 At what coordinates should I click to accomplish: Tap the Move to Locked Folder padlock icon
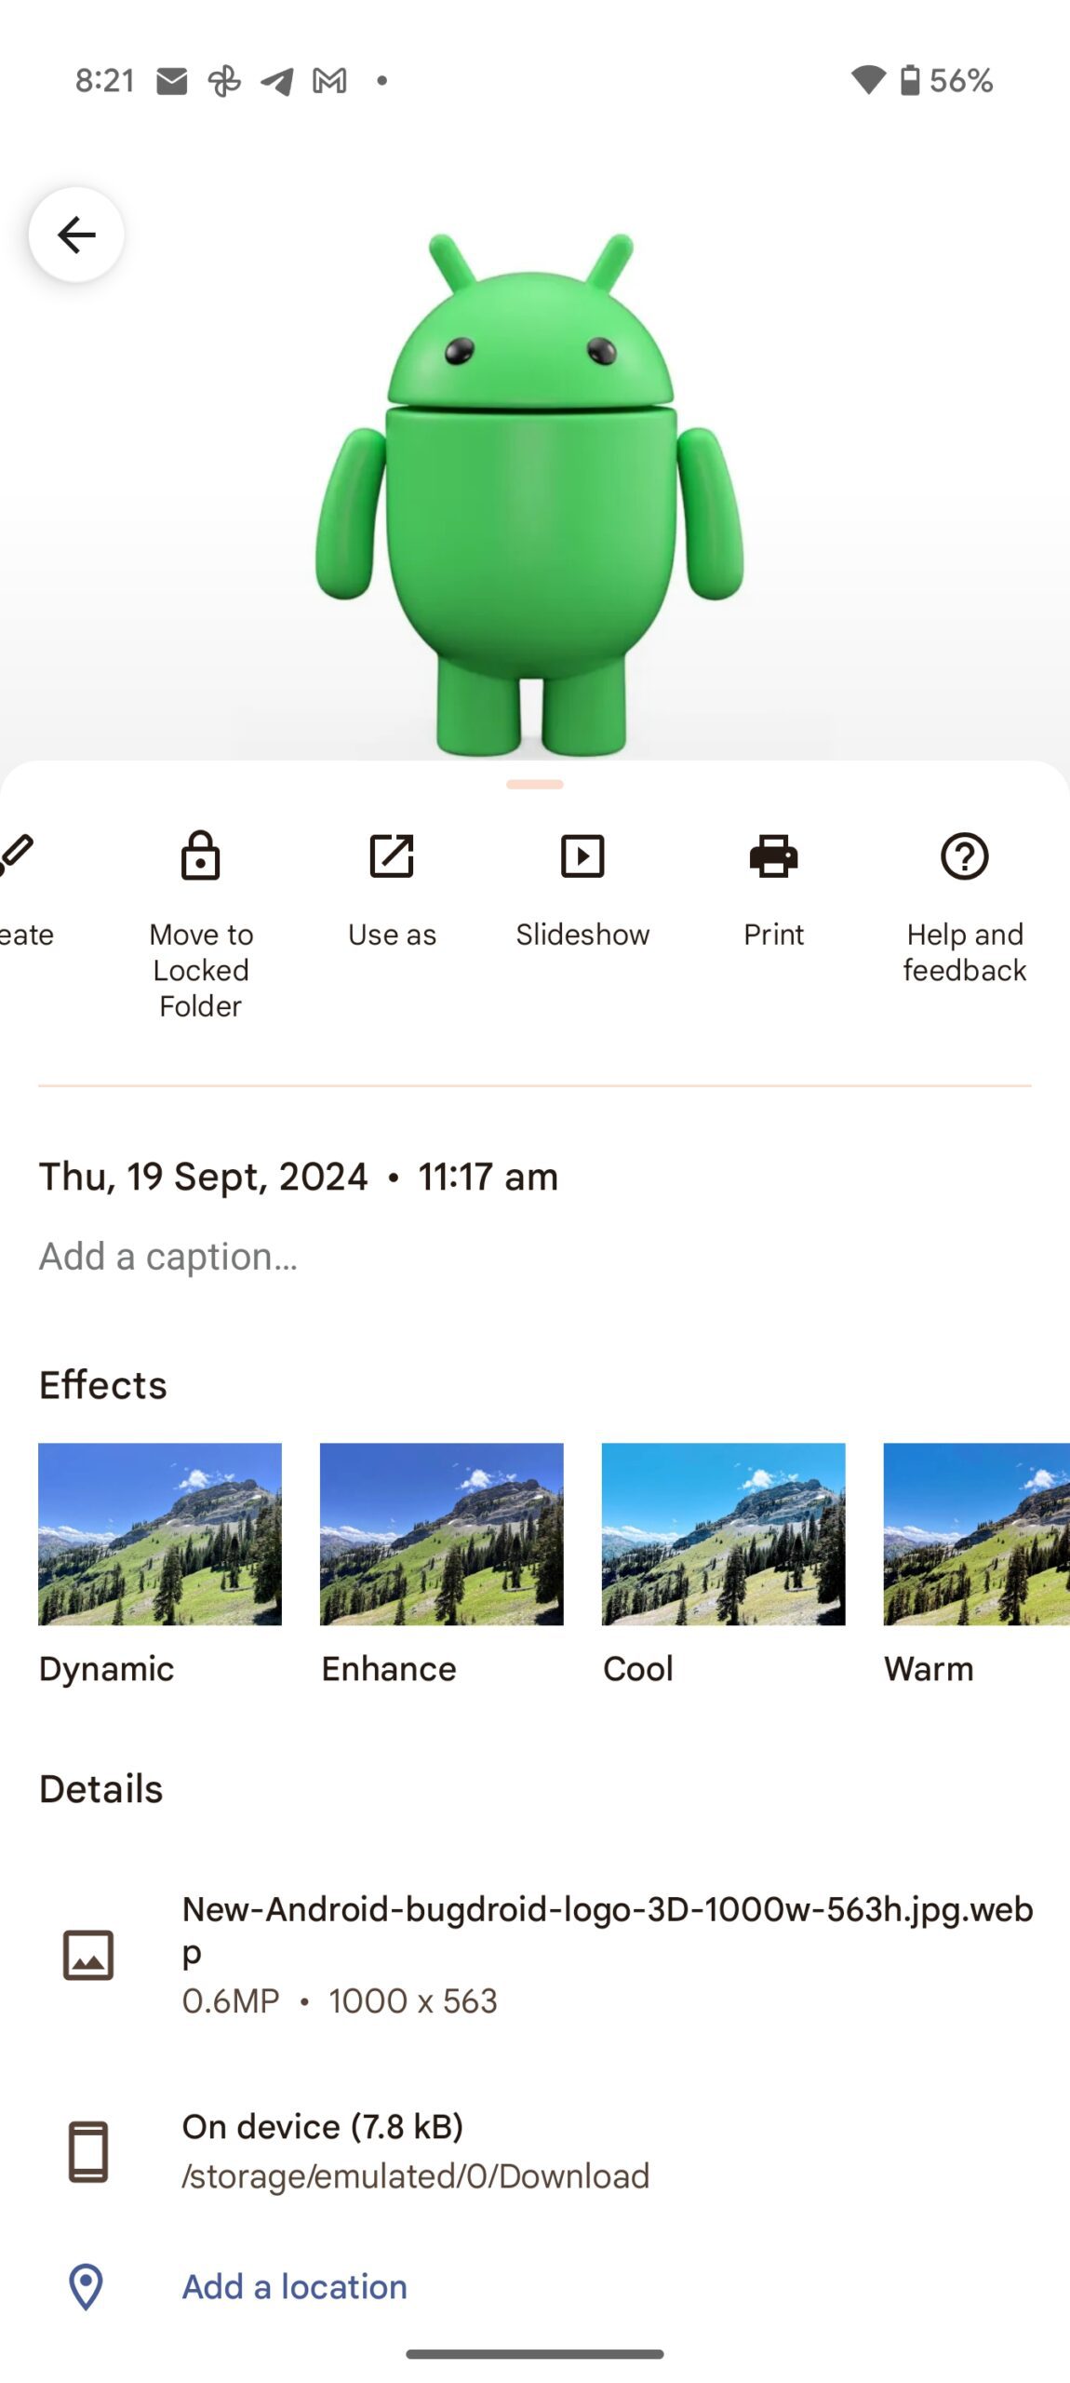coord(201,856)
